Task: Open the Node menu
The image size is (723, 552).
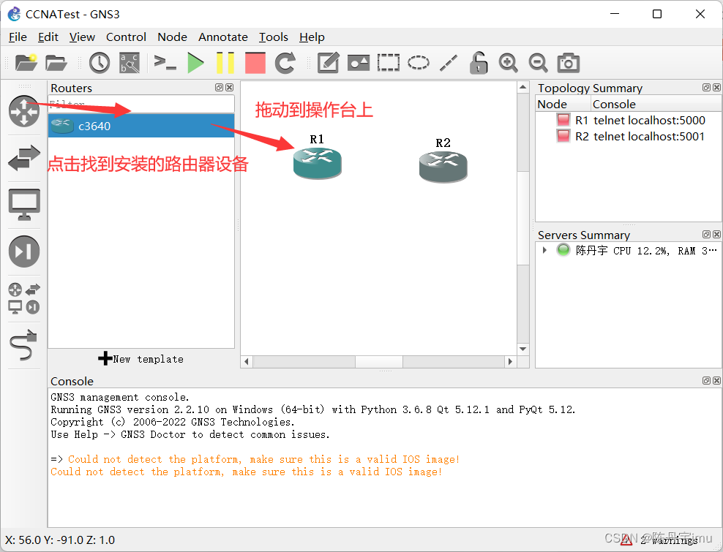Action: click(x=172, y=37)
